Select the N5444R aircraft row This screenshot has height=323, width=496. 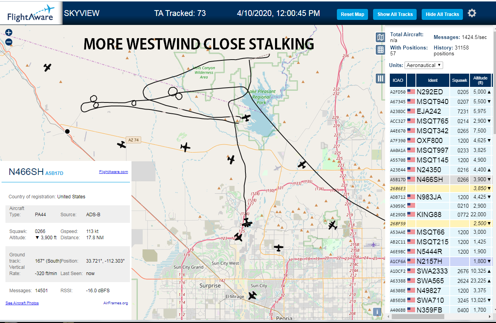tap(441, 252)
